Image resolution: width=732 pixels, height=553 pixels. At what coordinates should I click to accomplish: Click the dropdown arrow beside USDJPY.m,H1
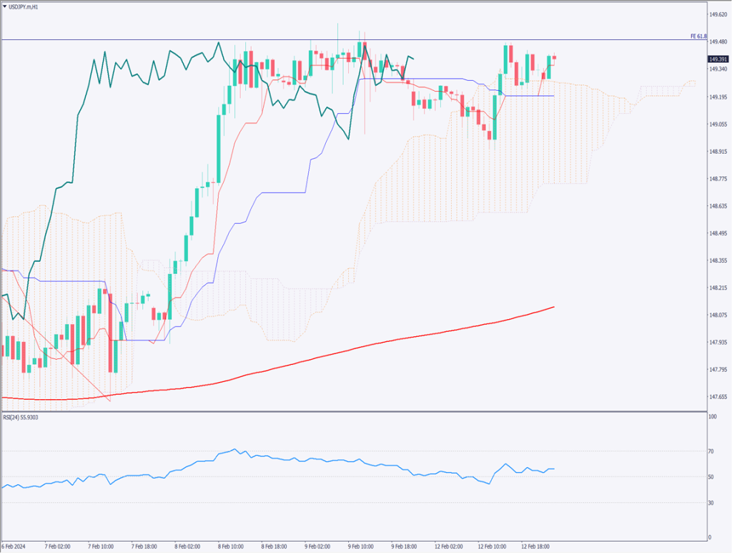(5, 6)
